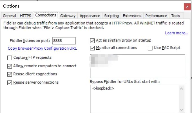192x113 pixels.
Task: Enable Capture FTP requests checkbox
Action: 10,58
